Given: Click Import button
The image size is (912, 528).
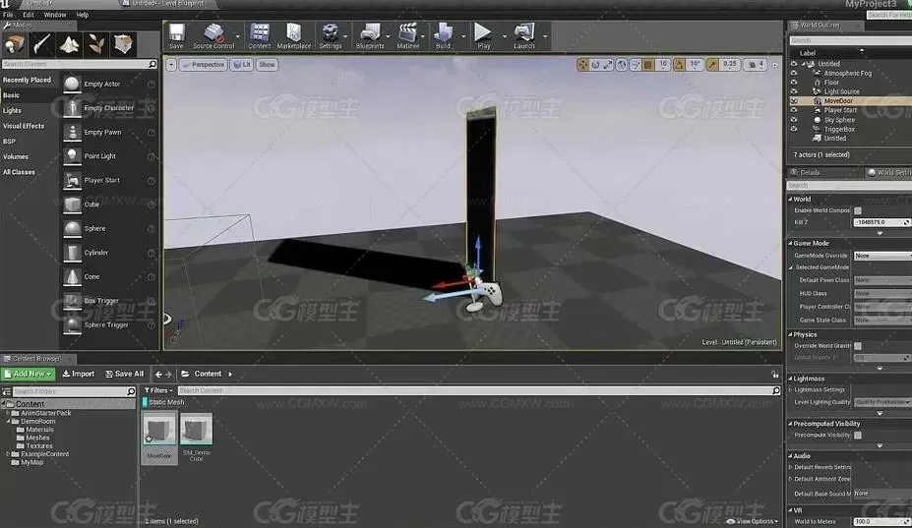Looking at the screenshot, I should click(x=79, y=374).
